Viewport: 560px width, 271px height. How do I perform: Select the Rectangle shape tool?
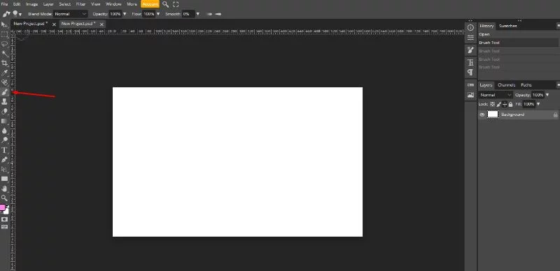click(4, 179)
